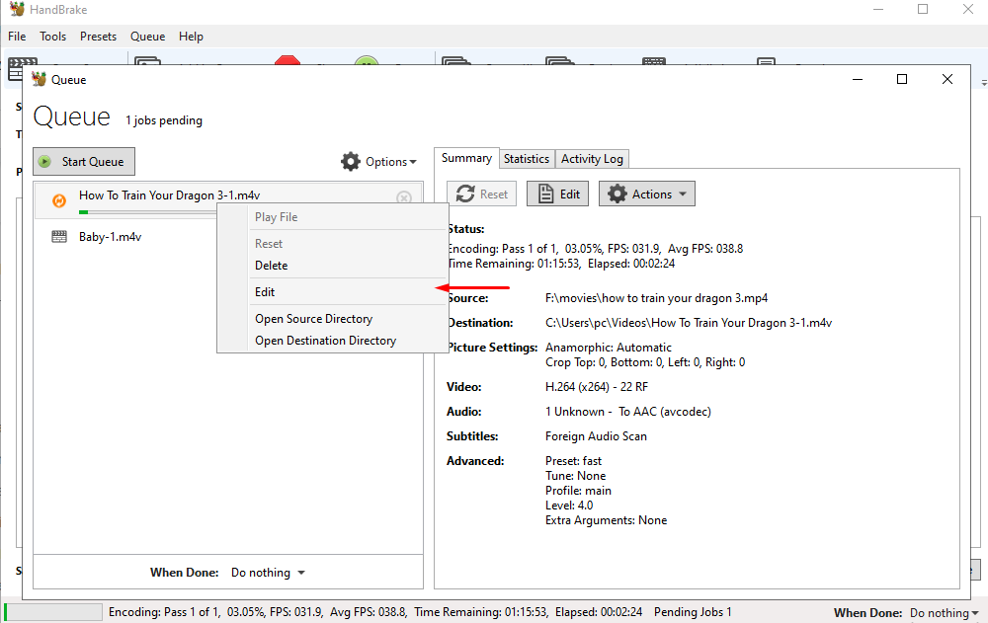The height and width of the screenshot is (623, 988).
Task: Open status bar When Done dropdown
Action: coord(974,613)
